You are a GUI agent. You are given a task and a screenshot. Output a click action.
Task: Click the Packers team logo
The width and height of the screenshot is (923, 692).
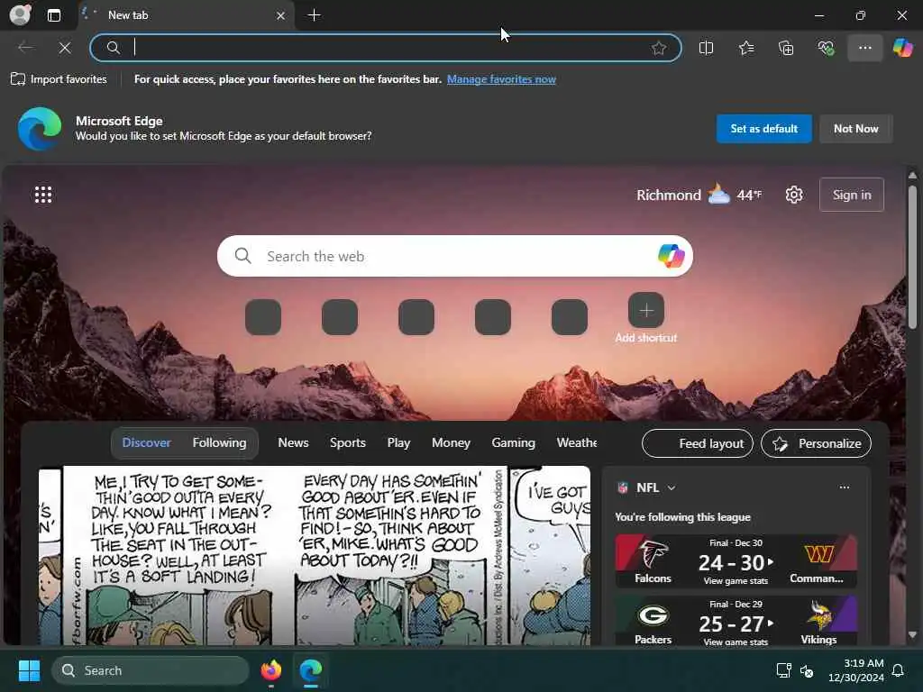pyautogui.click(x=653, y=616)
